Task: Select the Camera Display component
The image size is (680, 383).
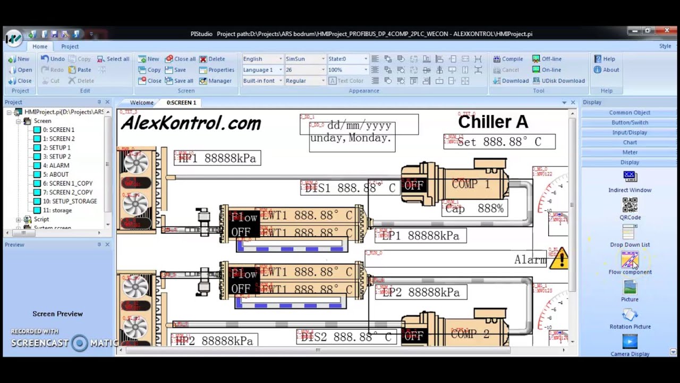Action: point(630,345)
